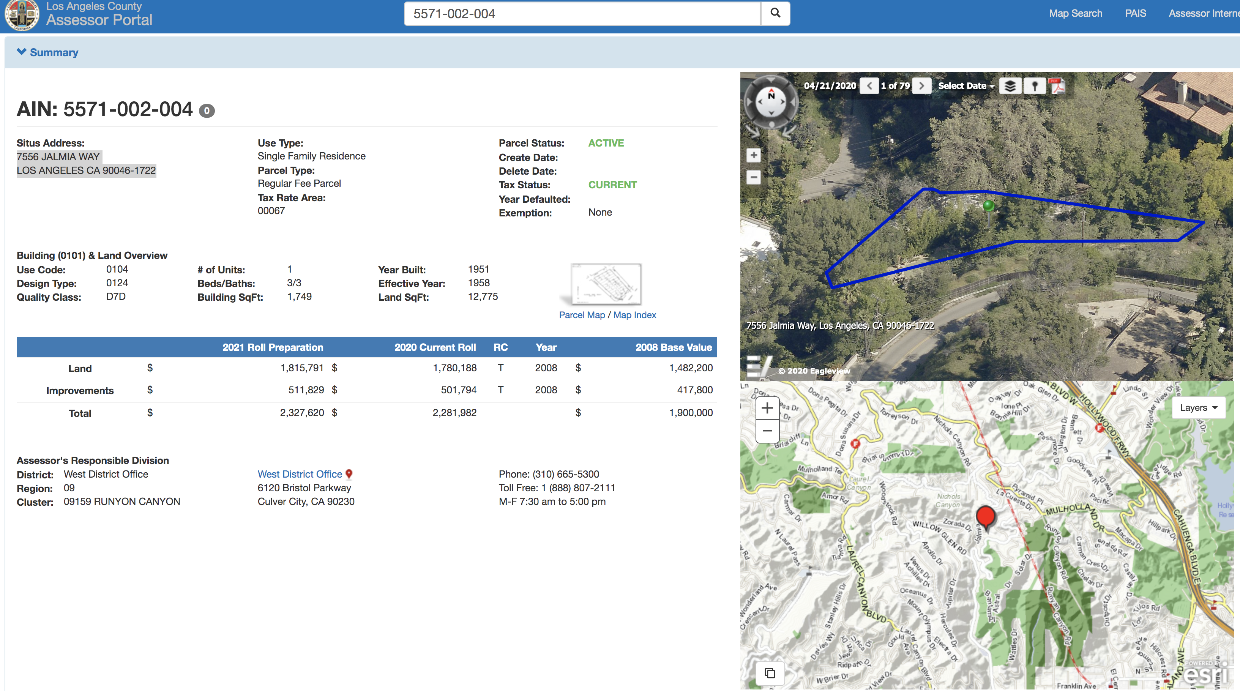Click the red location pin by West District Office

[349, 474]
